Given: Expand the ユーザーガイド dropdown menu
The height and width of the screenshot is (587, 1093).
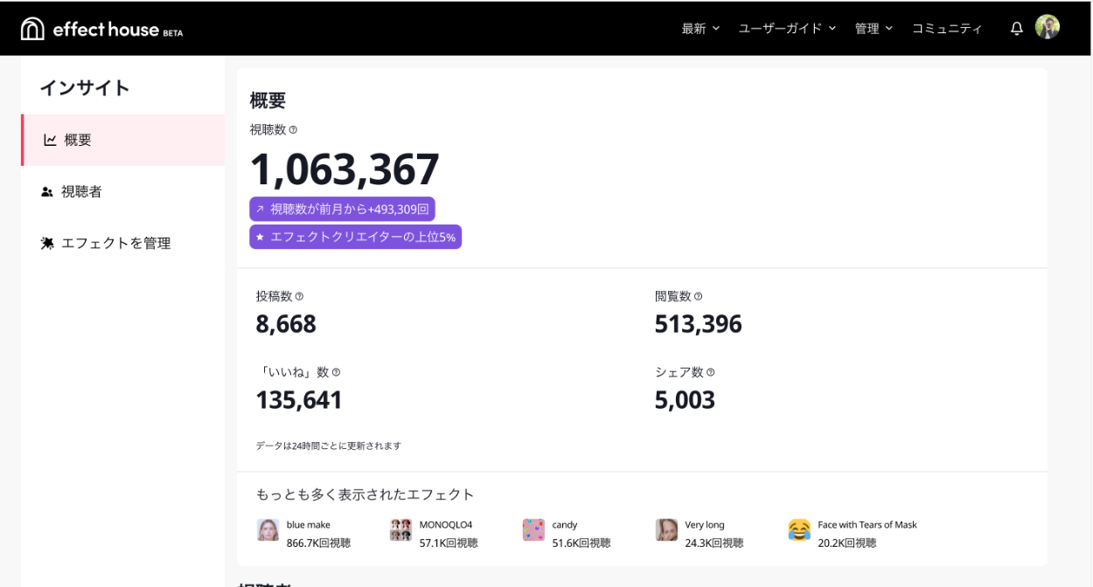Looking at the screenshot, I should (787, 29).
